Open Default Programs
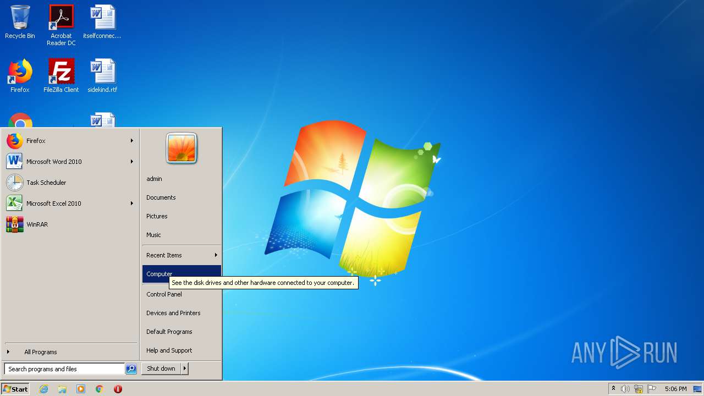The image size is (704, 396). [182, 332]
